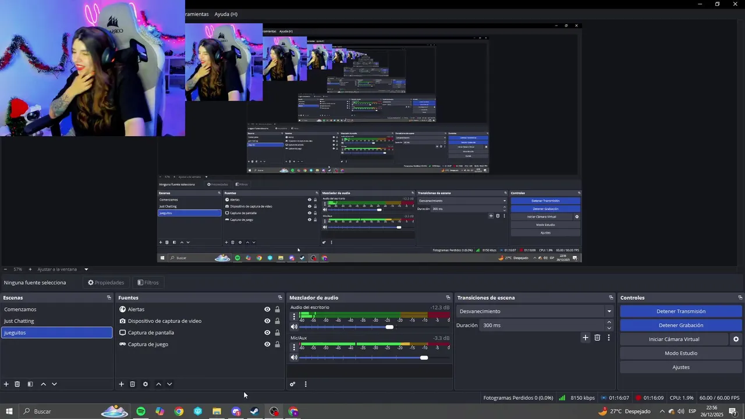Viewport: 745px width, 419px height.
Task: Show hidden system tray icons
Action: [662, 411]
